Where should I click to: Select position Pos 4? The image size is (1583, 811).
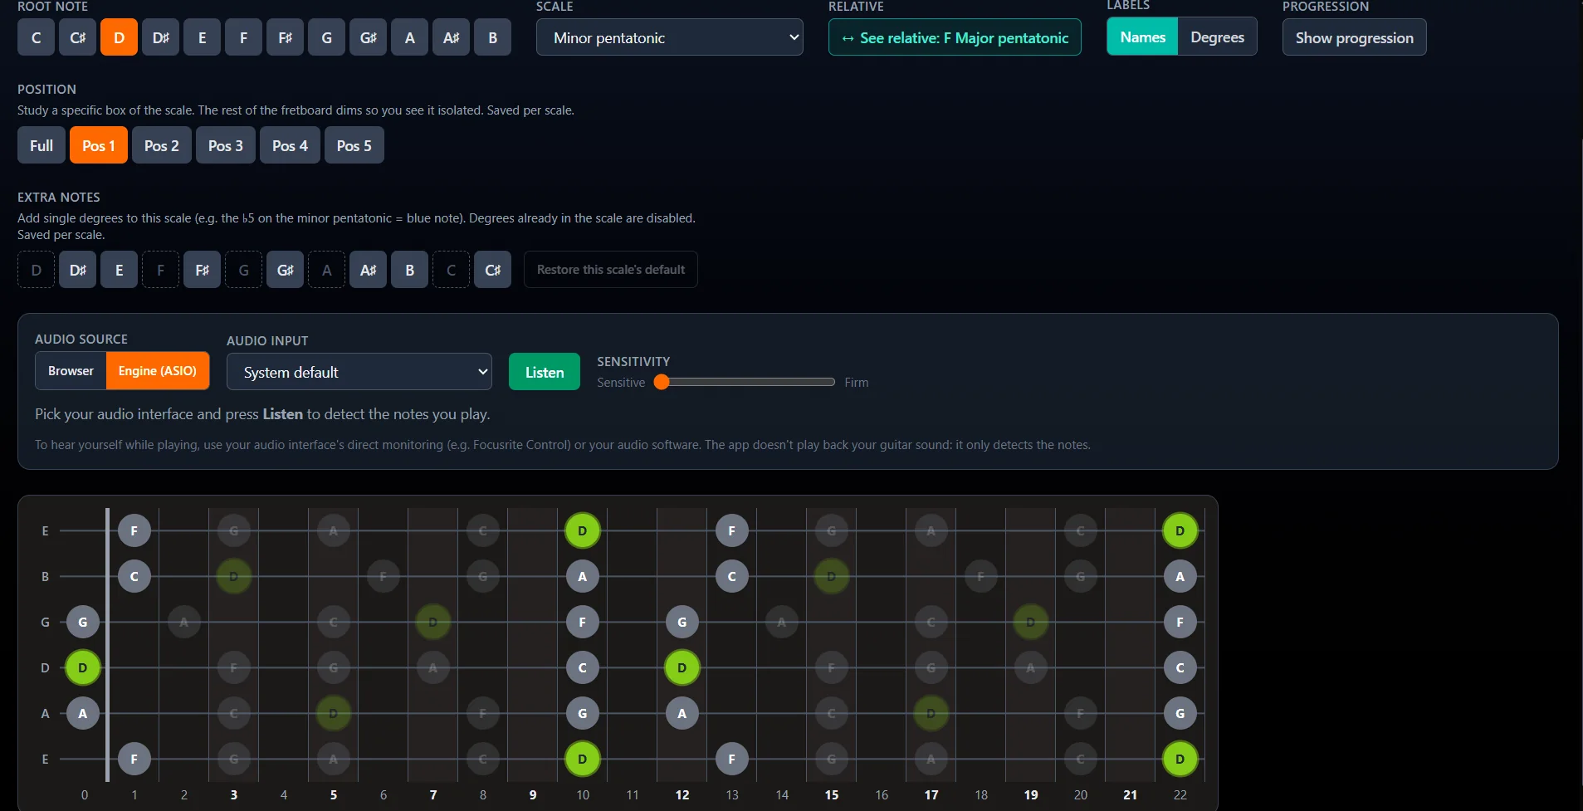[x=290, y=145]
